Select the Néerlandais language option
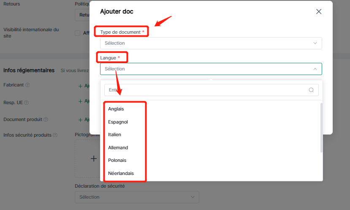 121,173
